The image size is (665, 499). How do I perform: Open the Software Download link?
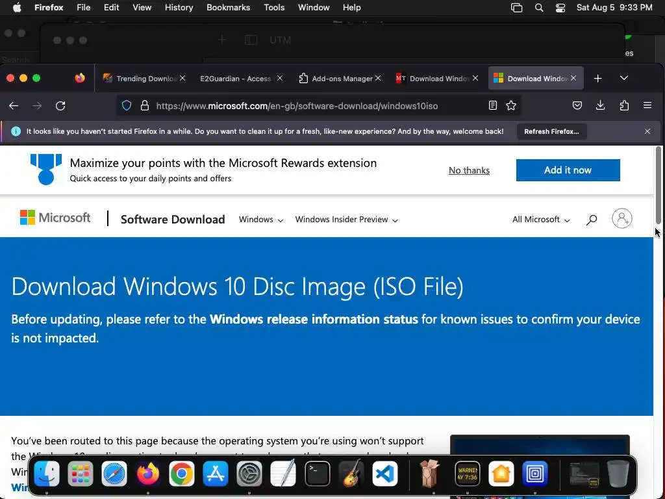tap(173, 220)
